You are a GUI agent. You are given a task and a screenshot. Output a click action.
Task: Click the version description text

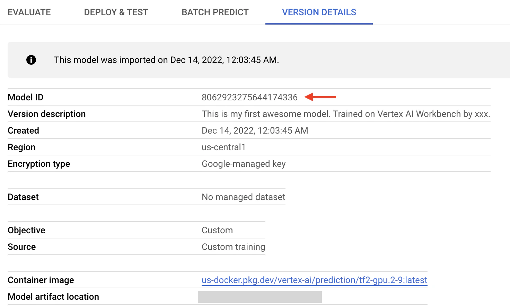point(346,114)
